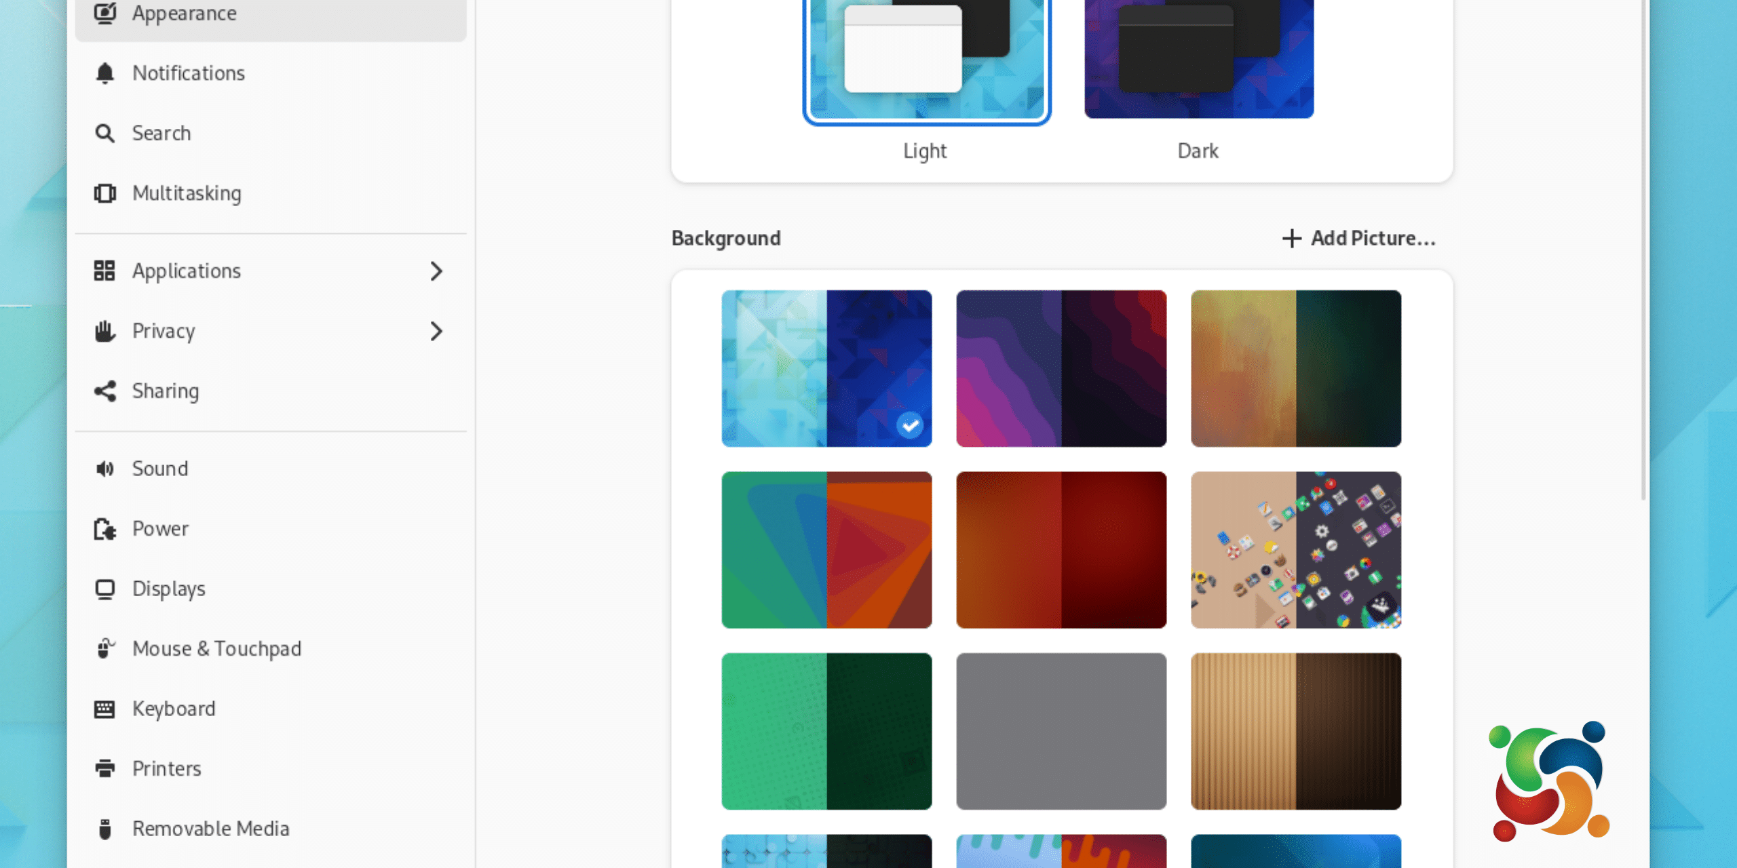Select the Dark style preview
1737x868 pixels.
pos(1199,60)
